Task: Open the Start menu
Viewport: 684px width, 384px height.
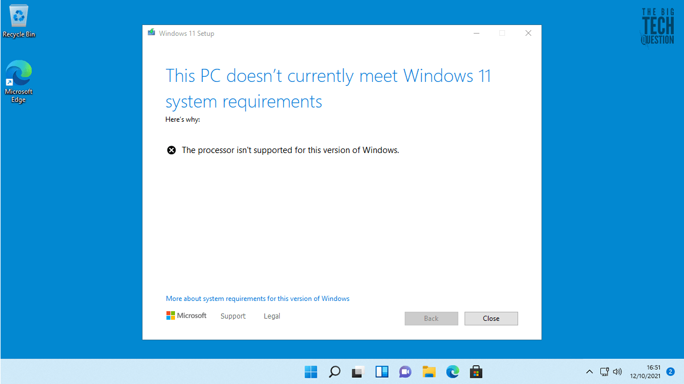Action: tap(311, 371)
